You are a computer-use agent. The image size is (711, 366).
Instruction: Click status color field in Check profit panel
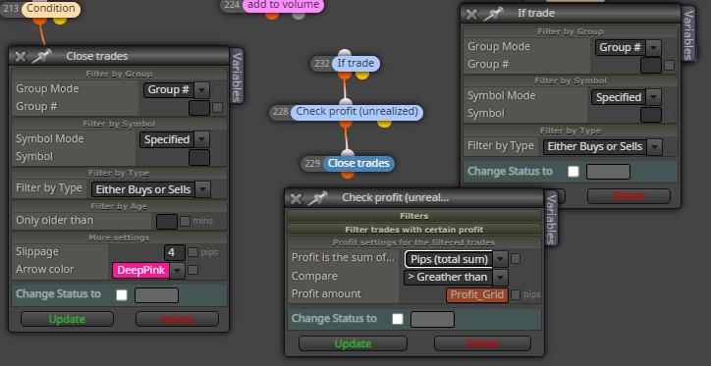[432, 319]
